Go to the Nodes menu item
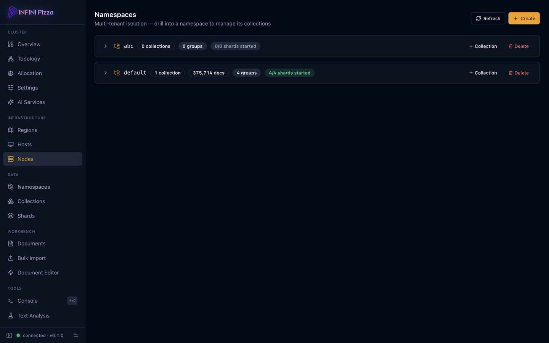This screenshot has height=343, width=549. [x=42, y=159]
